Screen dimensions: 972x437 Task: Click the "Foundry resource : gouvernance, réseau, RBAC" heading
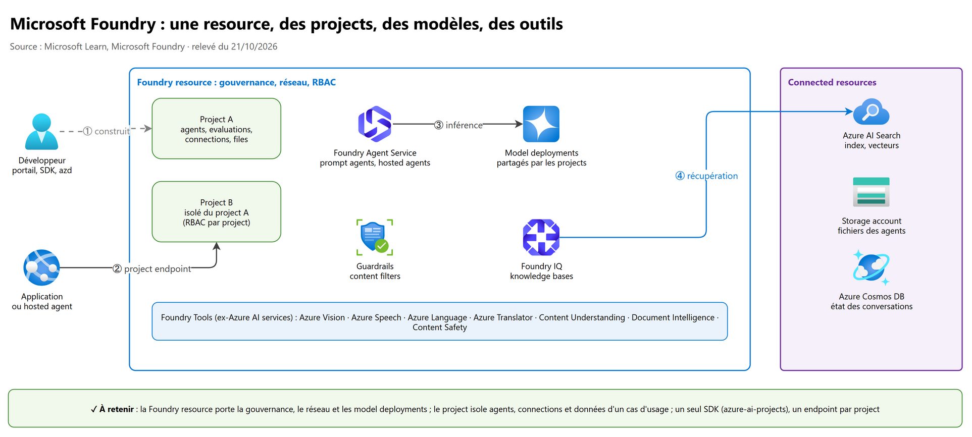pyautogui.click(x=236, y=82)
